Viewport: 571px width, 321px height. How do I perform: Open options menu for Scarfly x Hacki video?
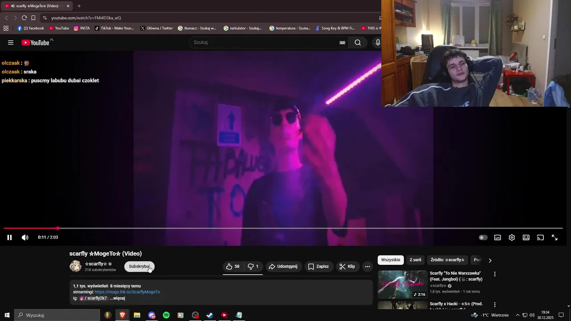(494, 305)
